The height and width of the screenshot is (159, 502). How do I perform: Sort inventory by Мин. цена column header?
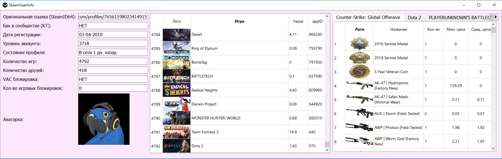(456, 29)
